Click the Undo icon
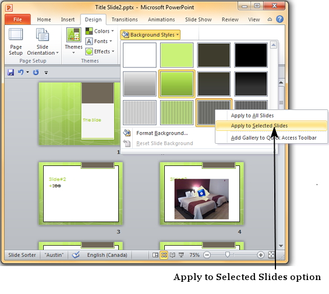 [x=20, y=72]
